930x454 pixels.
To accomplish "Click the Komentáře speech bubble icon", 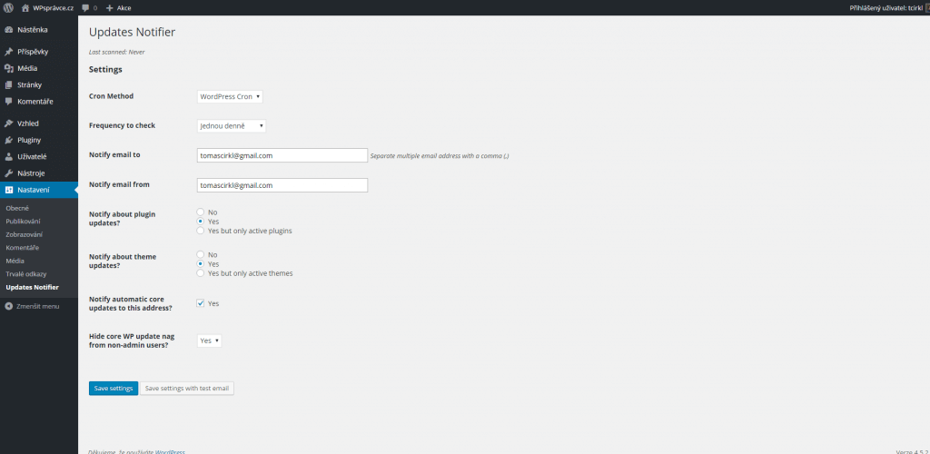I will tap(8, 102).
